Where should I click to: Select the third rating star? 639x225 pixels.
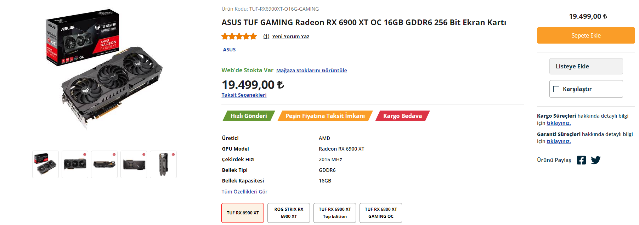tap(239, 36)
